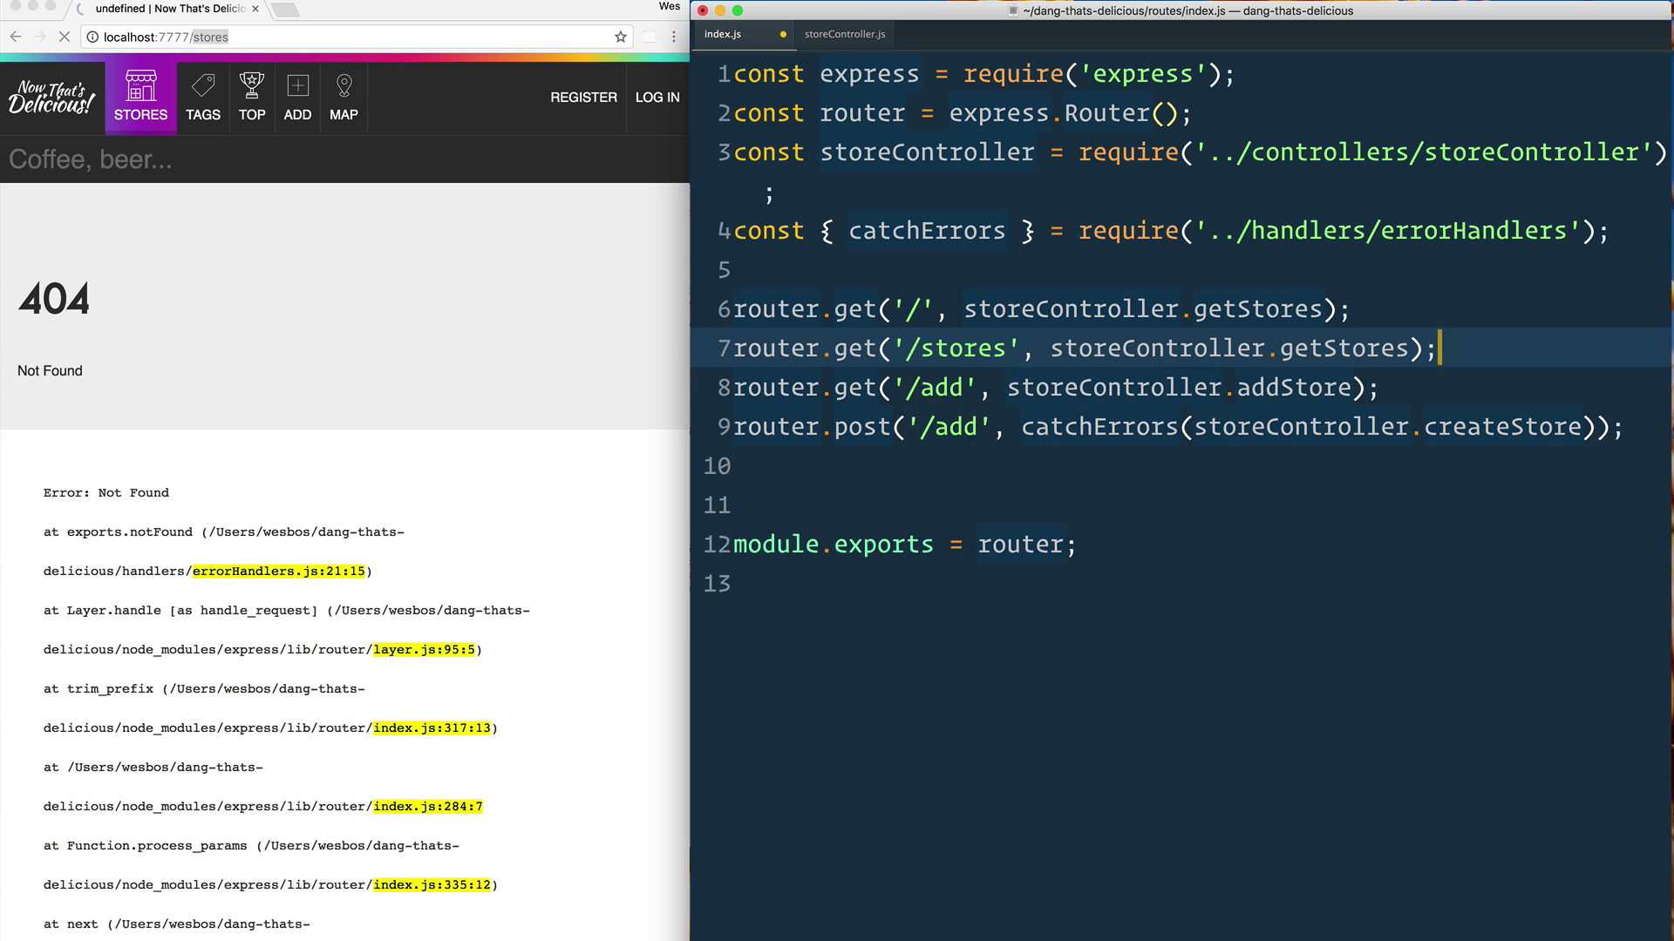Click the highlighted errorHandlers.js:21:15 text
Image resolution: width=1674 pixels, height=941 pixels.
click(279, 571)
